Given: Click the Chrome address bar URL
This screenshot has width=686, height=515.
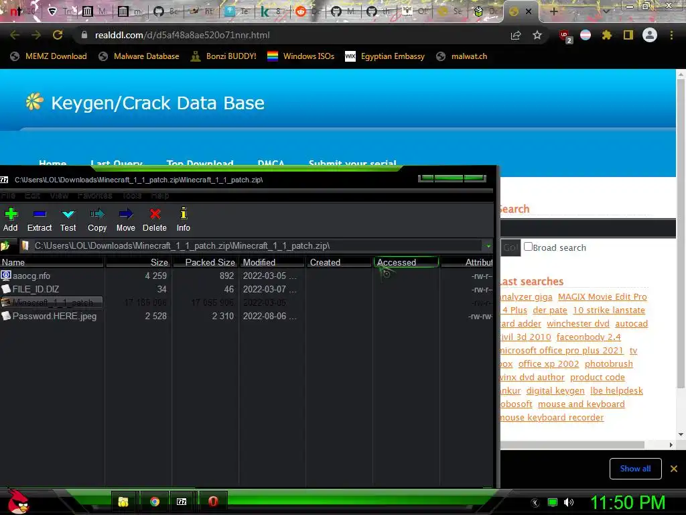Looking at the screenshot, I should (182, 35).
